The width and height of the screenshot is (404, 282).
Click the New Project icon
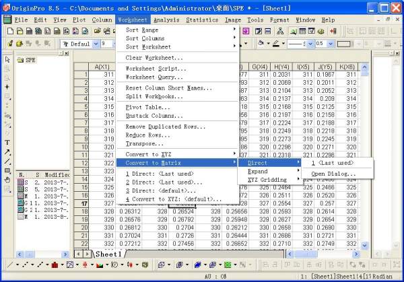point(10,31)
